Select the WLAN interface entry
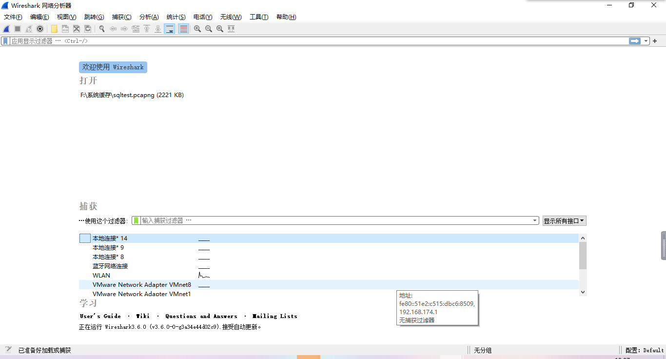 coord(101,275)
